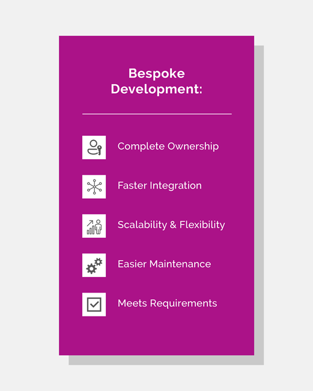
Task: Select the Faster Integration label
Action: tap(160, 186)
